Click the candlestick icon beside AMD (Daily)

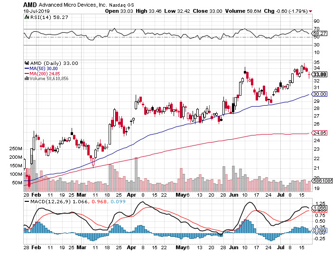27,63
